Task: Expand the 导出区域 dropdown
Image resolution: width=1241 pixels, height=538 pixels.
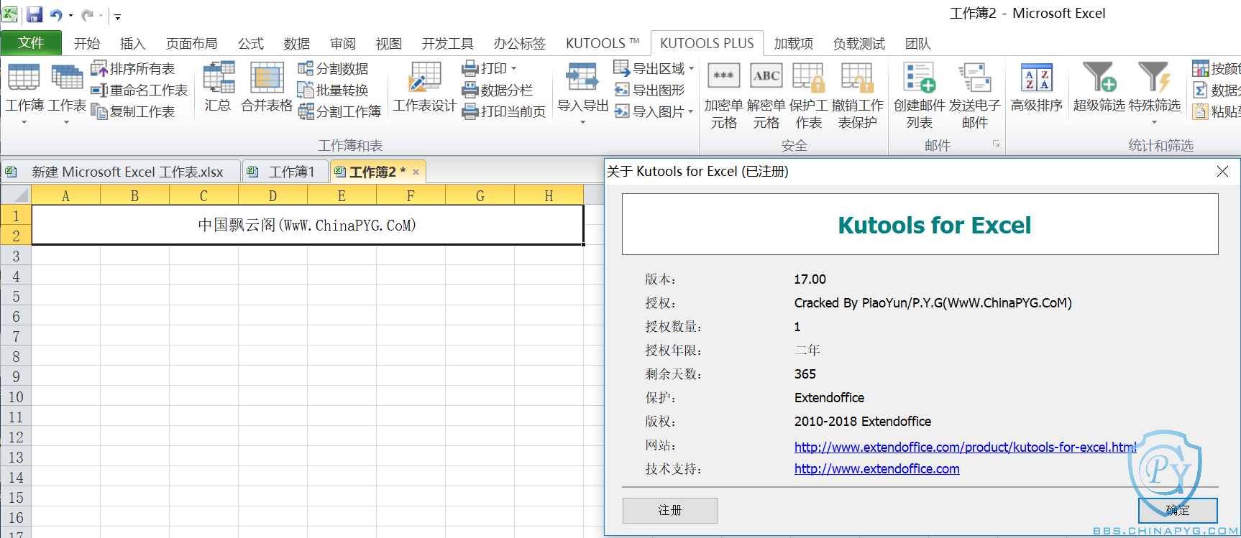Action: (692, 69)
